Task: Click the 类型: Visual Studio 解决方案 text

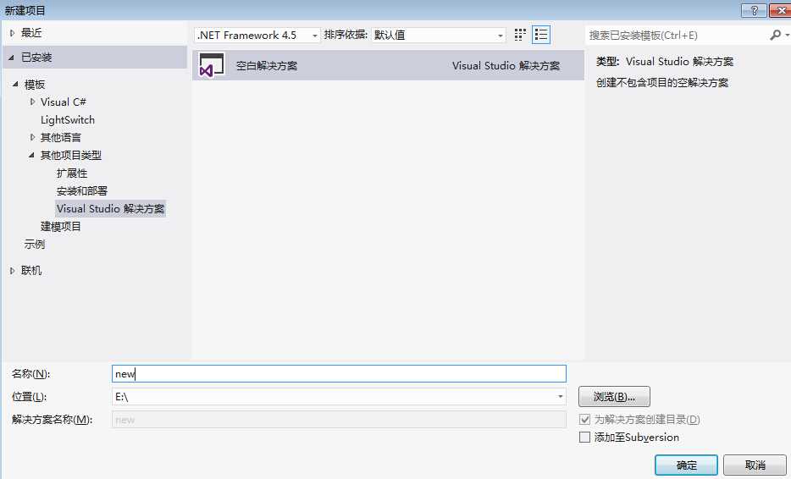Action: pos(664,62)
